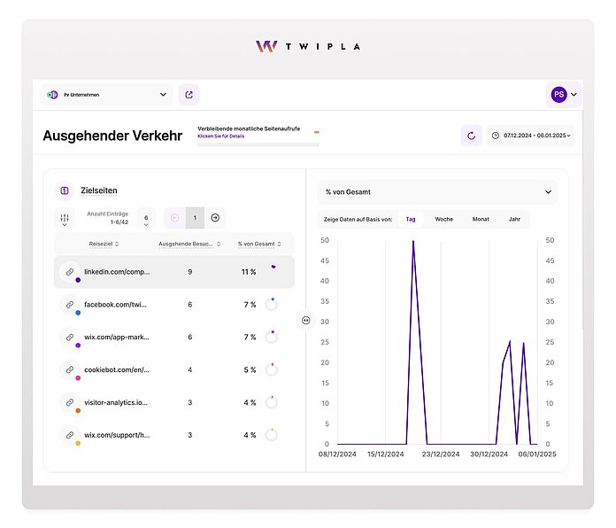Switch chart basis to Woche
Screen dimensions: 616x528
443,219
